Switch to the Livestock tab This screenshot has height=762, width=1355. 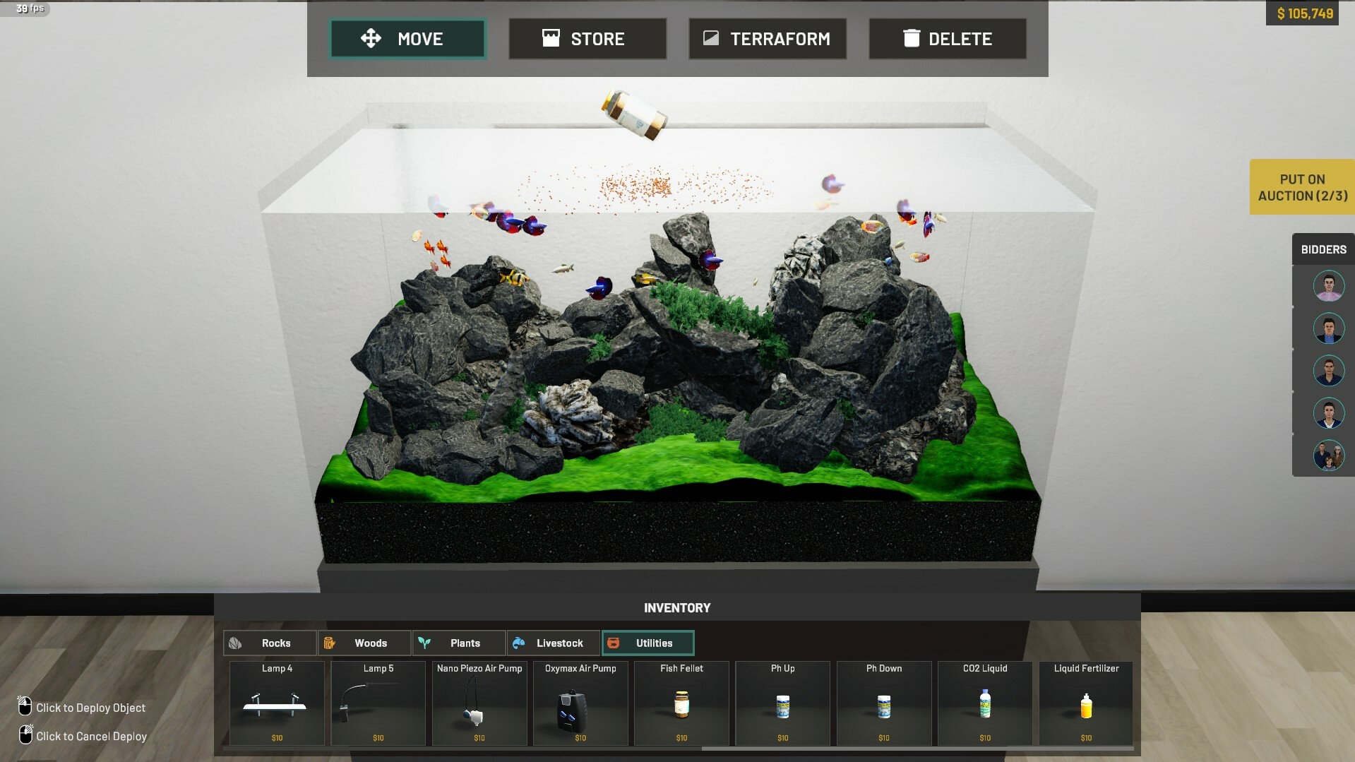coord(554,643)
